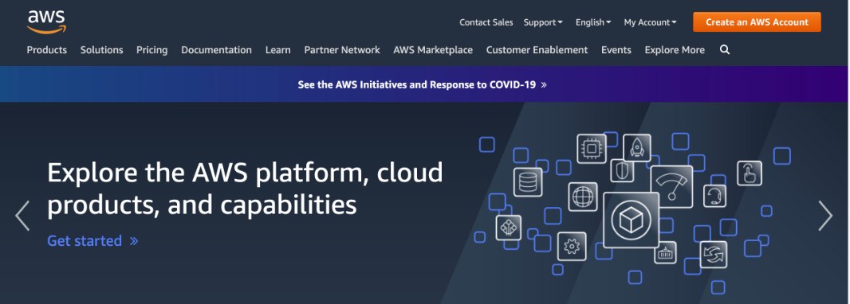Select Pricing in the navigation
This screenshot has height=304, width=850.
[152, 50]
